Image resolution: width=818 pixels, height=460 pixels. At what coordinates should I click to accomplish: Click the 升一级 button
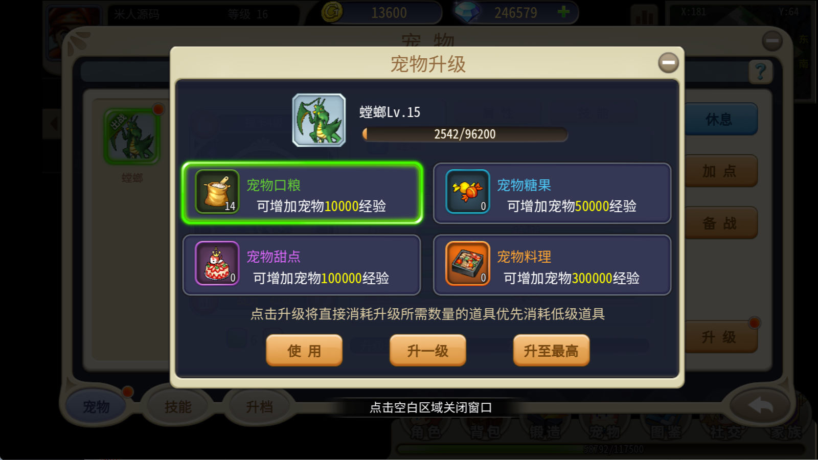coord(428,351)
